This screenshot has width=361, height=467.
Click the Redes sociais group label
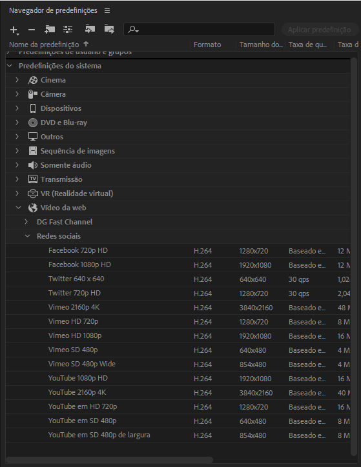click(59, 236)
